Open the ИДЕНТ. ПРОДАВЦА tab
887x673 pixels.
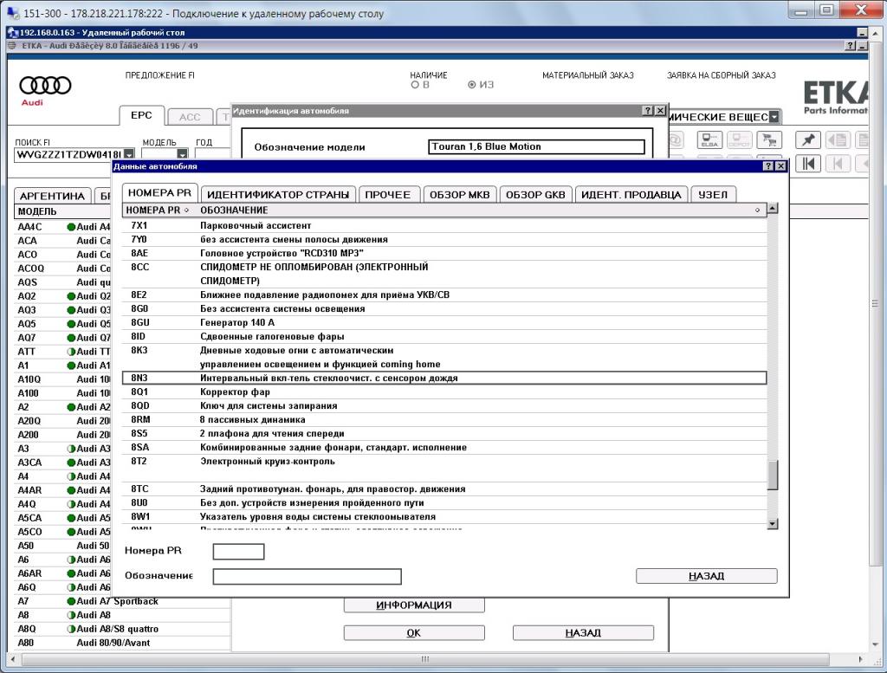pyautogui.click(x=631, y=195)
